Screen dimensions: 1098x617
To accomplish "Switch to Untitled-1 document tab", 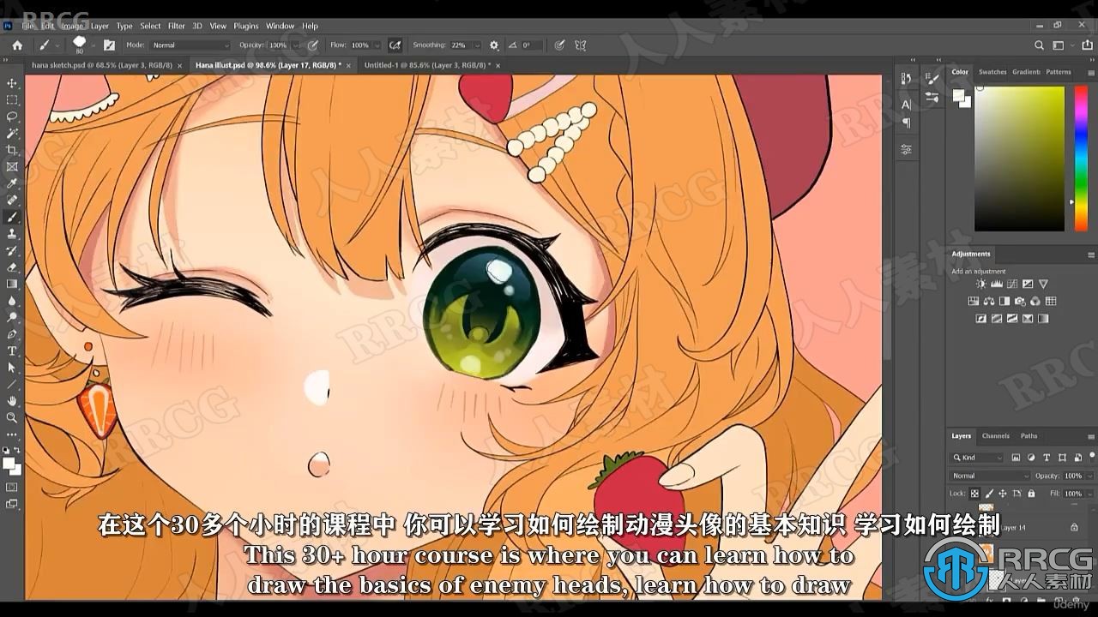I will [x=426, y=65].
